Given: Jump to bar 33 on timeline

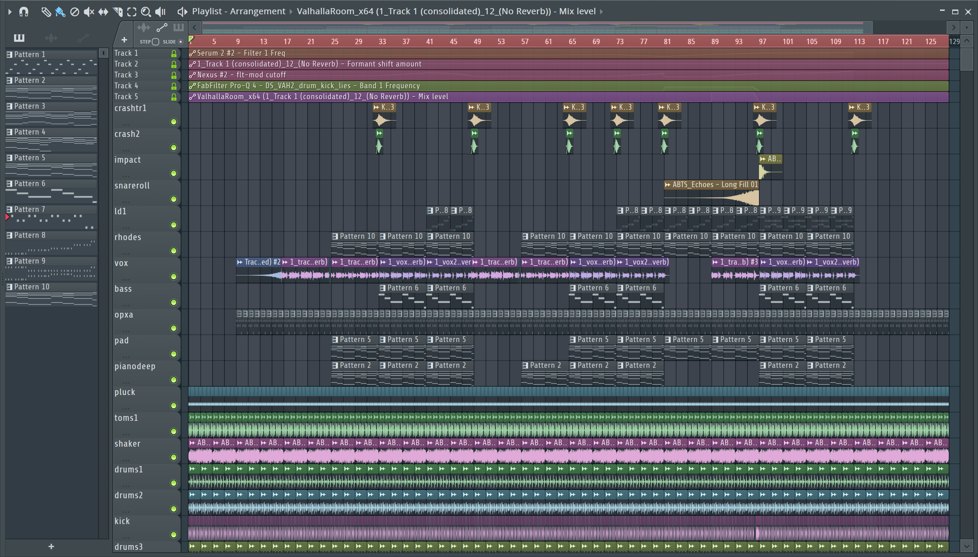Looking at the screenshot, I should pos(382,41).
